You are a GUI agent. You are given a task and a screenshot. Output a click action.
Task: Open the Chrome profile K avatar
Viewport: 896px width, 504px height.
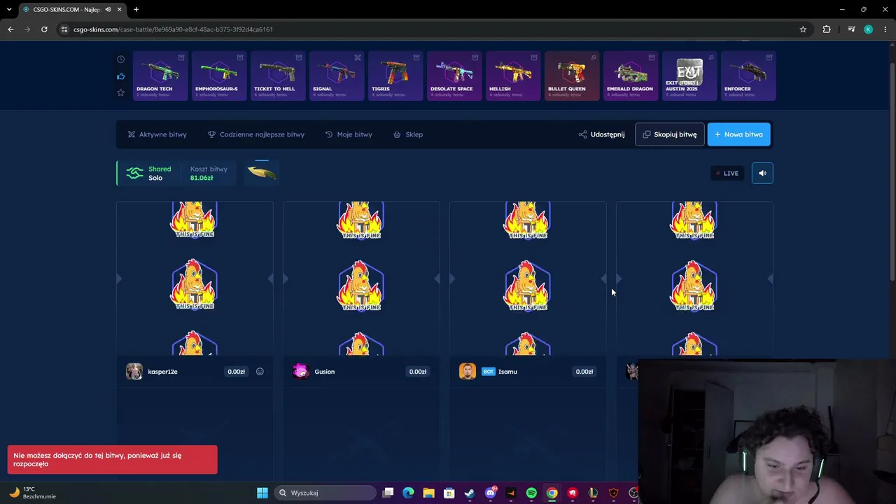868,29
